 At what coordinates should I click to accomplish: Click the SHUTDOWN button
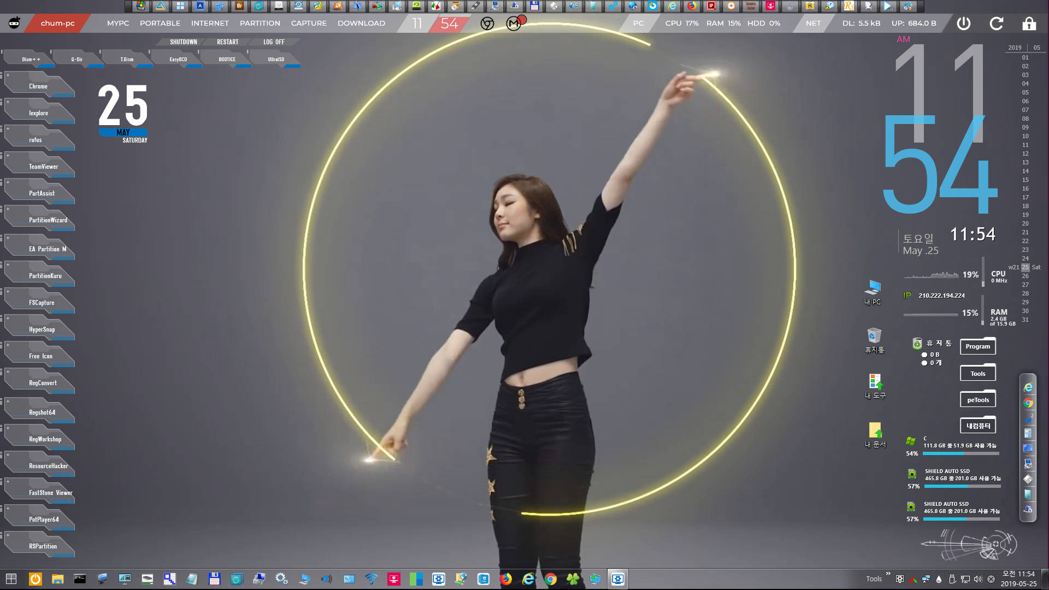[x=184, y=42]
